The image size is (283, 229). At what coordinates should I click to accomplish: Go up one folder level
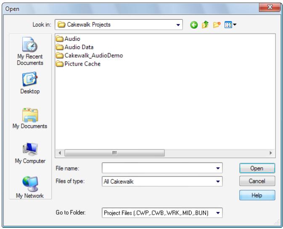tap(205, 24)
